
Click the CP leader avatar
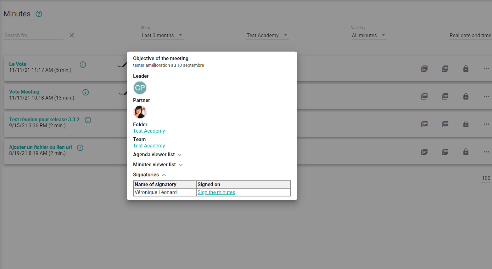coord(140,88)
